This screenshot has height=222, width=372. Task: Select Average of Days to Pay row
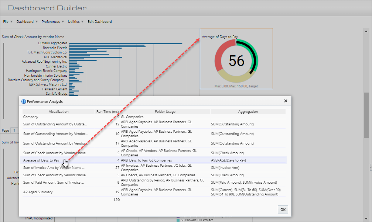(x=154, y=160)
